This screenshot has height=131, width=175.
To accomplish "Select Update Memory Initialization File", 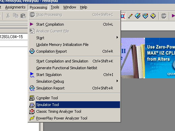I will pyautogui.click(x=74, y=45).
